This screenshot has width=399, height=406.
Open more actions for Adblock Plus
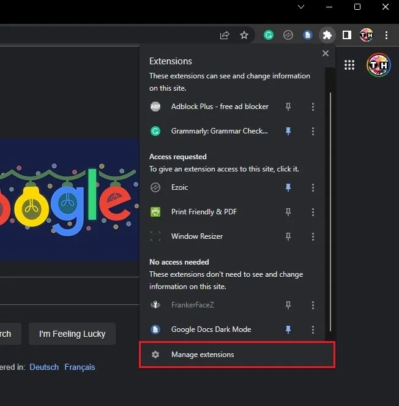[x=313, y=107]
